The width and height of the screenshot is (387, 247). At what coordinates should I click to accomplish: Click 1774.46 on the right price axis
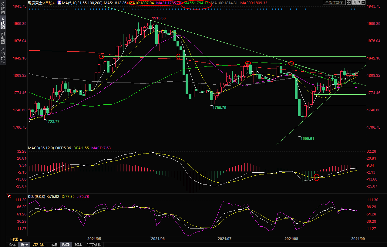pyautogui.click(x=374, y=93)
